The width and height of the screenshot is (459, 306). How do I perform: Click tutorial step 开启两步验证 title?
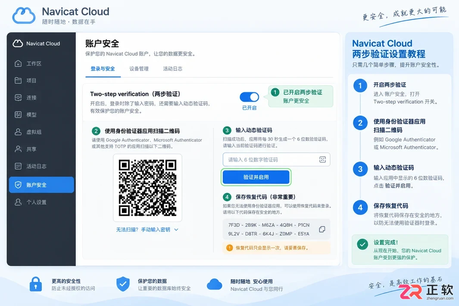point(390,84)
